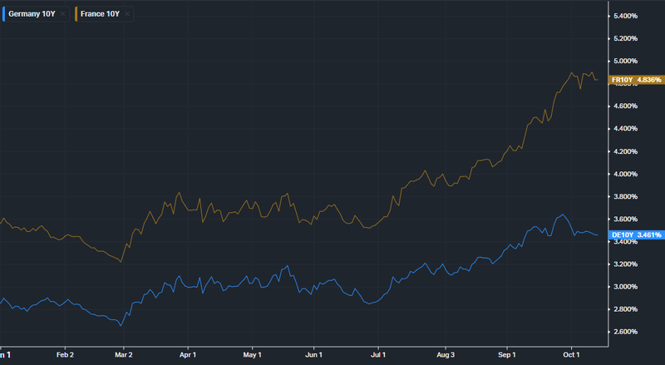Click the Feb 2 date label
The image size is (665, 365).
[65, 355]
